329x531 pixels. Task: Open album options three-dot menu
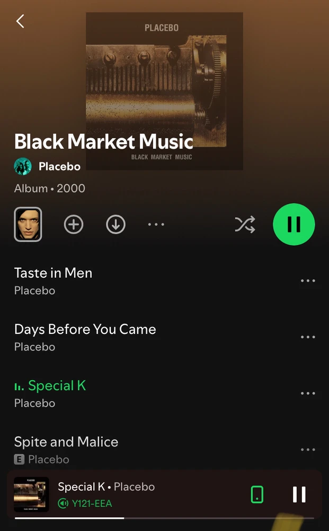(156, 224)
